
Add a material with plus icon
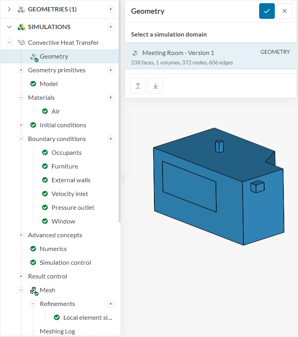pyautogui.click(x=111, y=97)
